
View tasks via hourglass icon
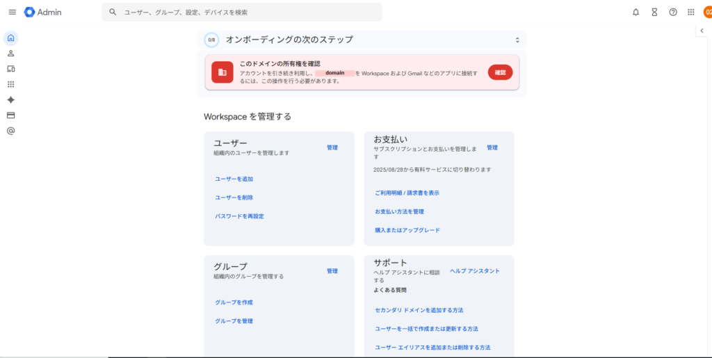(654, 12)
